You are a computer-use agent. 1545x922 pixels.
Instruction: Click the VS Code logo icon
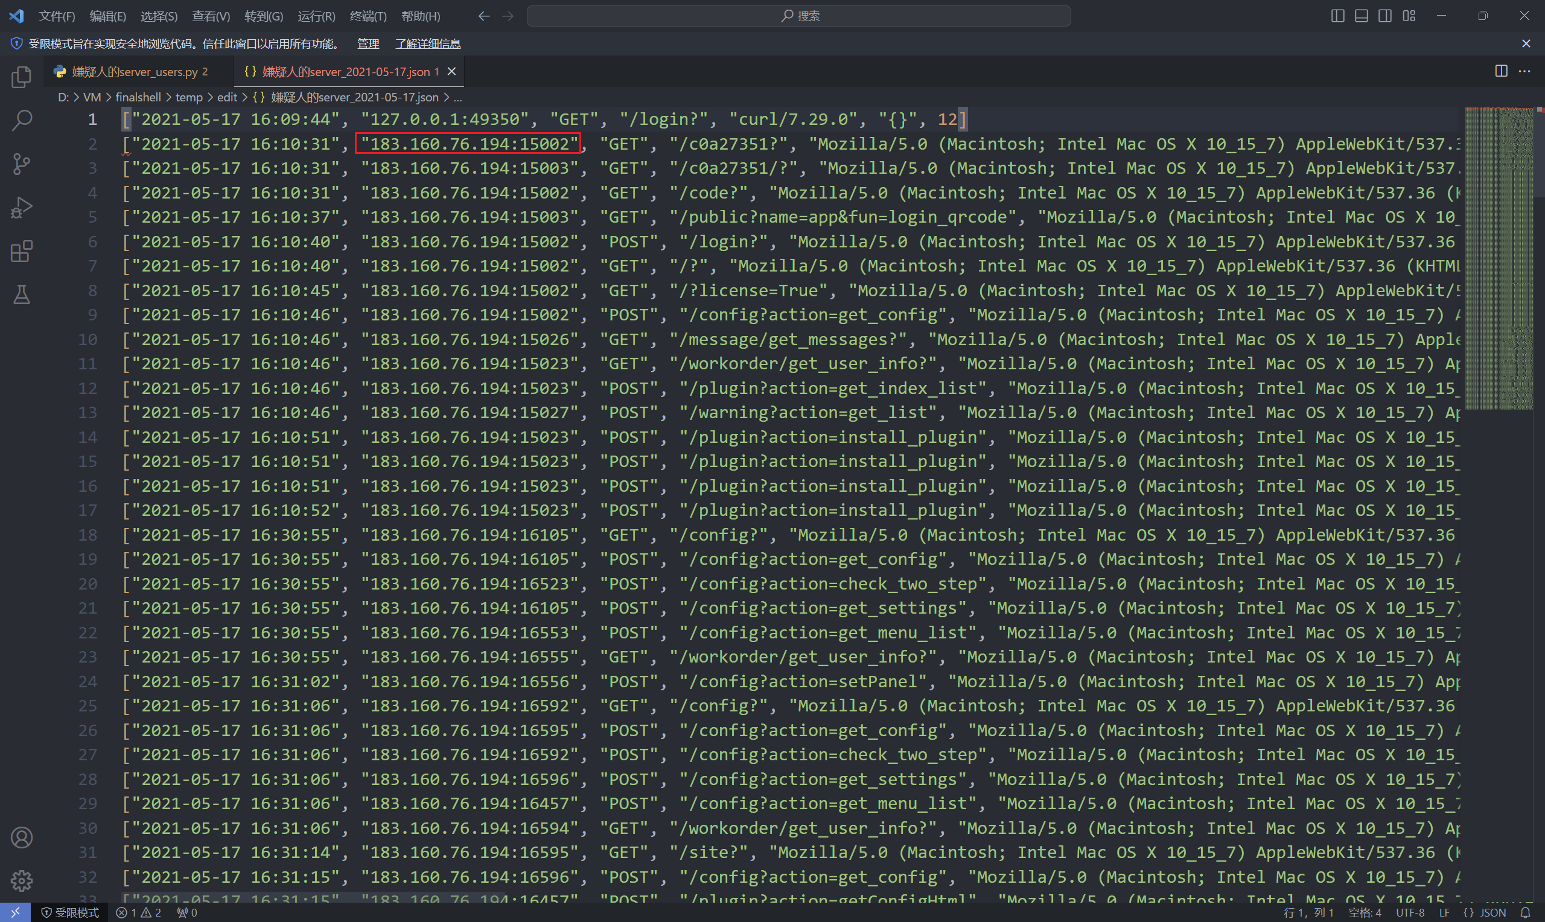click(17, 16)
